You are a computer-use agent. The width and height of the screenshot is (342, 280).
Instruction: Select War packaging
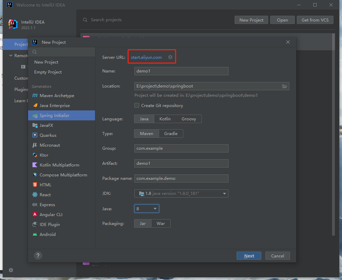161,224
